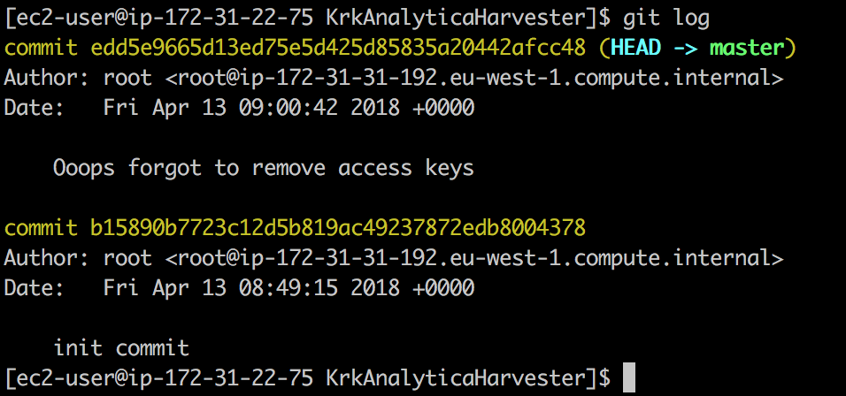This screenshot has width=846, height=396.
Task: Click the commit hash edd5e9665d13ed75
Action: coord(338,48)
